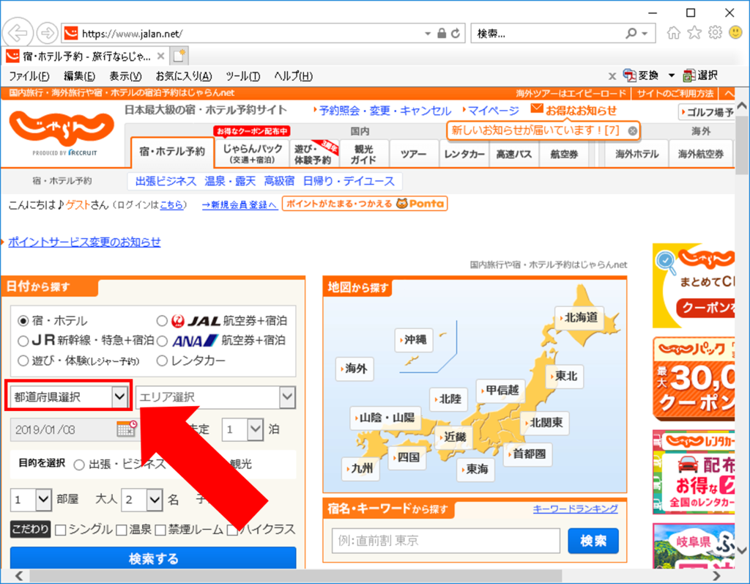Open browser home page icon
The image size is (750, 584).
[x=674, y=33]
